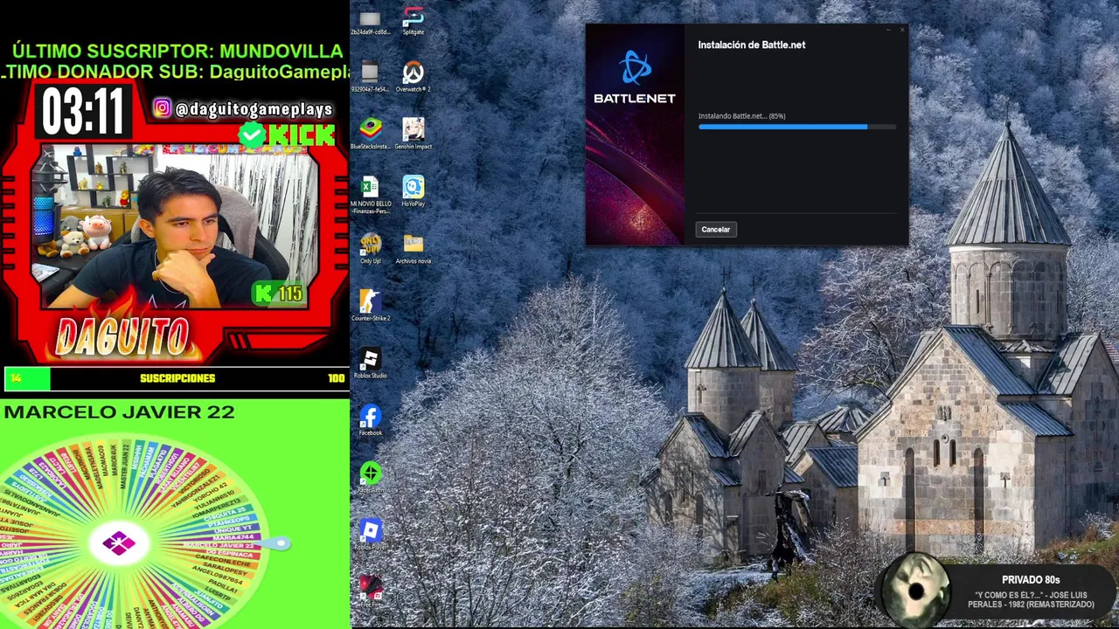Click the spinning wheel center logo

119,543
